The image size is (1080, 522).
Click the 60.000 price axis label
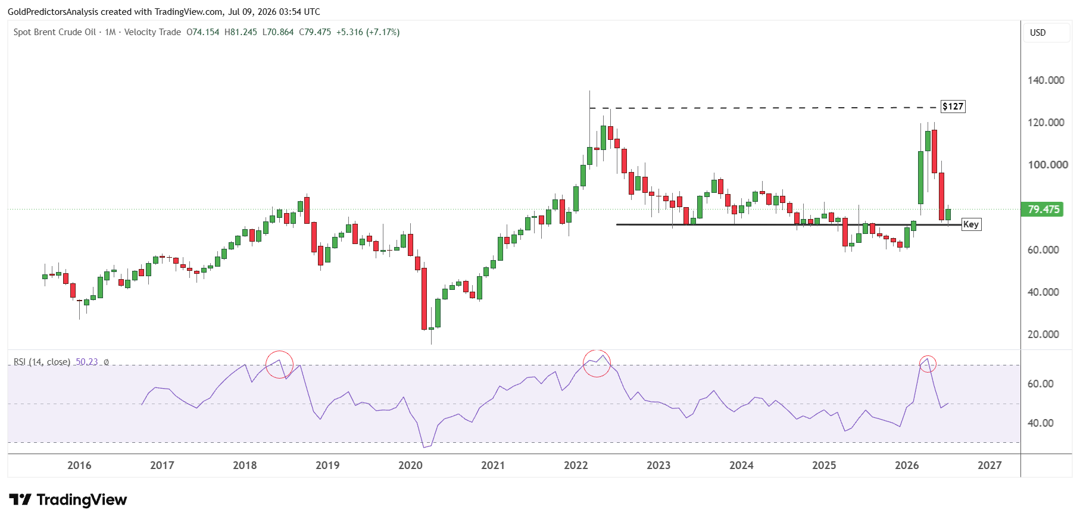click(1044, 250)
